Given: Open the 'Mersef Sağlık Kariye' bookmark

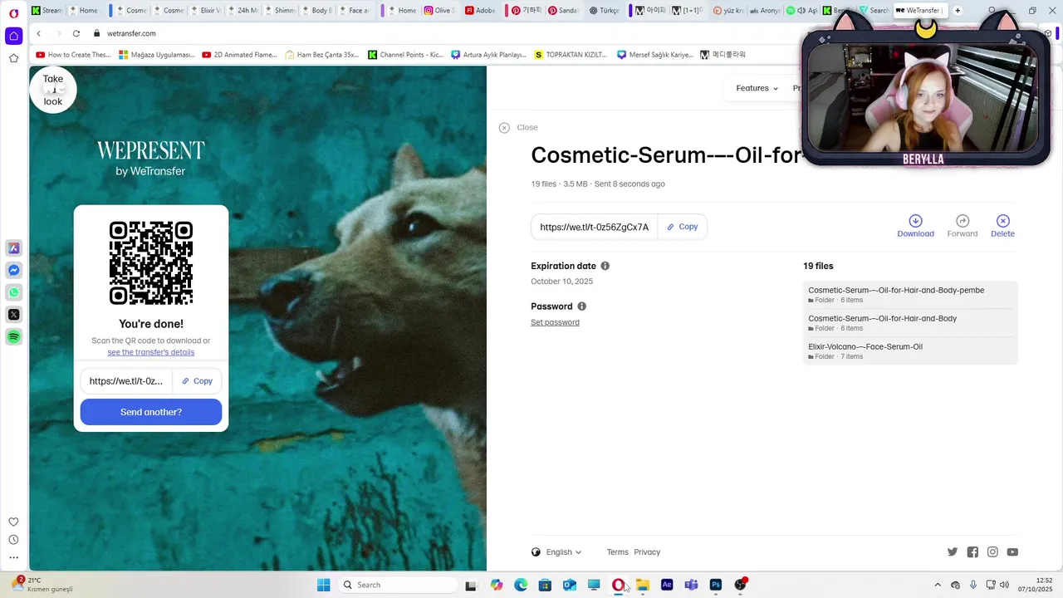Looking at the screenshot, I should pos(655,55).
